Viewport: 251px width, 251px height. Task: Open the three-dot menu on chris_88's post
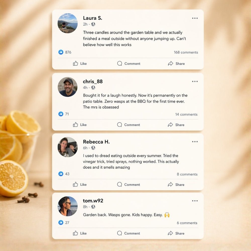(x=195, y=82)
